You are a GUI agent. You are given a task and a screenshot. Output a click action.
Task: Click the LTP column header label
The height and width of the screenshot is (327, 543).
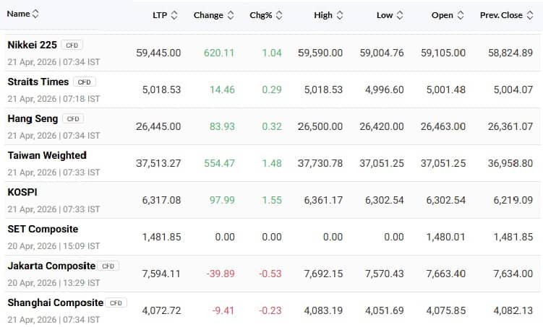pos(160,15)
